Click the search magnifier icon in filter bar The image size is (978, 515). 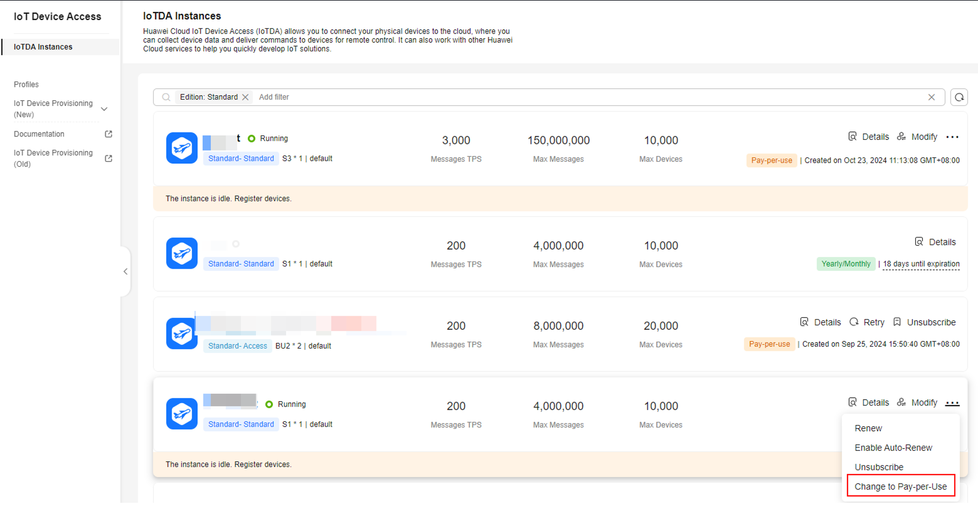166,97
